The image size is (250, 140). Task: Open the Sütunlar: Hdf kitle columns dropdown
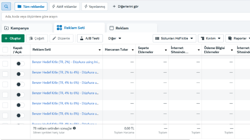tap(174, 38)
